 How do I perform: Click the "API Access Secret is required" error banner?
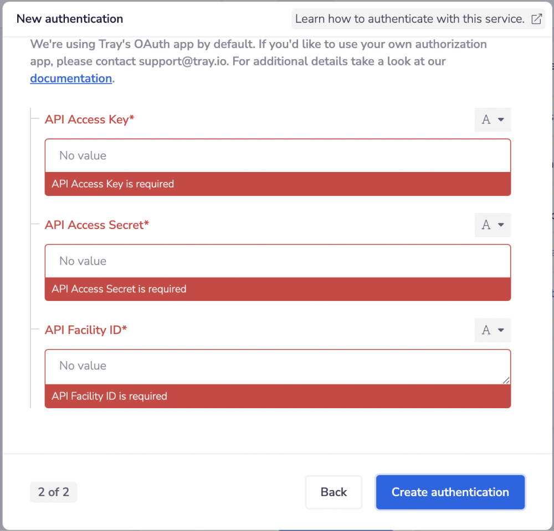pyautogui.click(x=277, y=289)
